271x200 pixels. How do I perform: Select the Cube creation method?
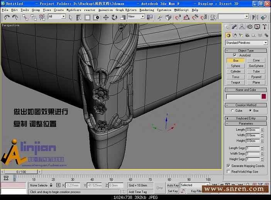[232, 111]
